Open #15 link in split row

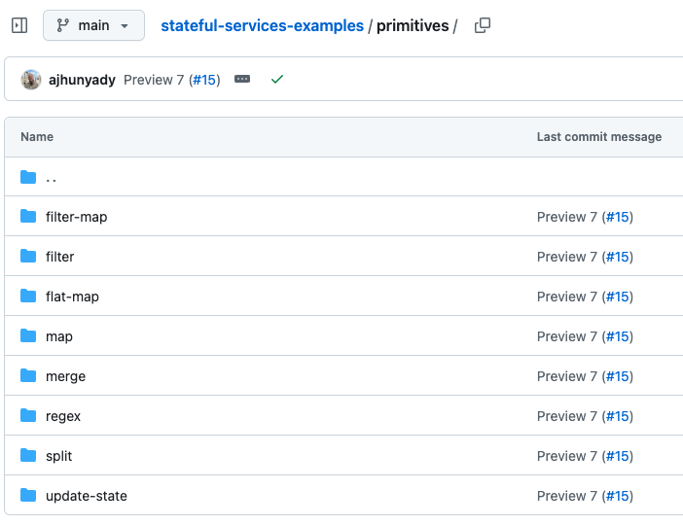click(x=618, y=456)
